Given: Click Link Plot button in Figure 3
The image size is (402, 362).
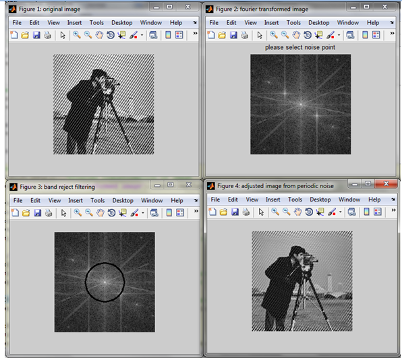Looking at the screenshot, I should 154,212.
